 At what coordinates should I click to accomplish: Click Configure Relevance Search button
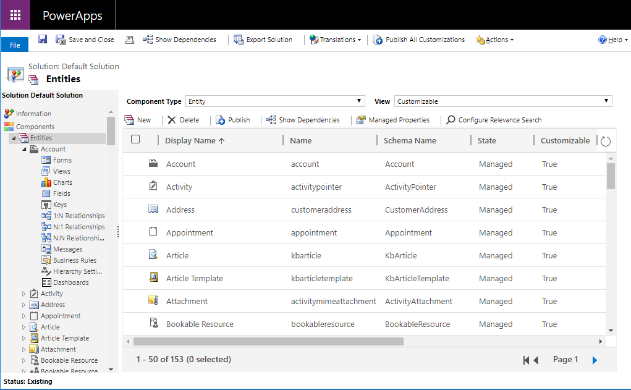(x=494, y=120)
